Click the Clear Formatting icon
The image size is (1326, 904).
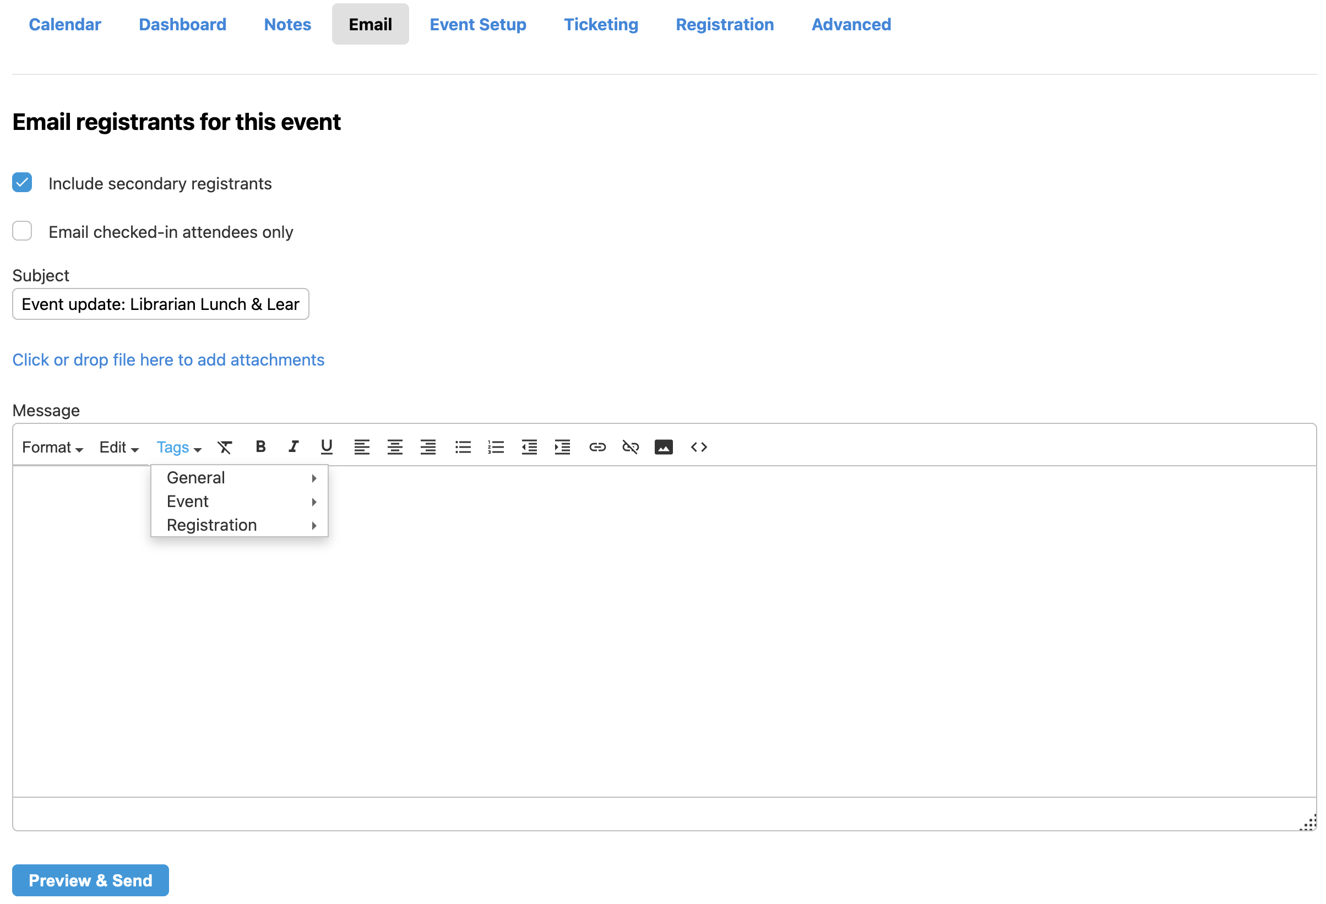click(x=225, y=447)
